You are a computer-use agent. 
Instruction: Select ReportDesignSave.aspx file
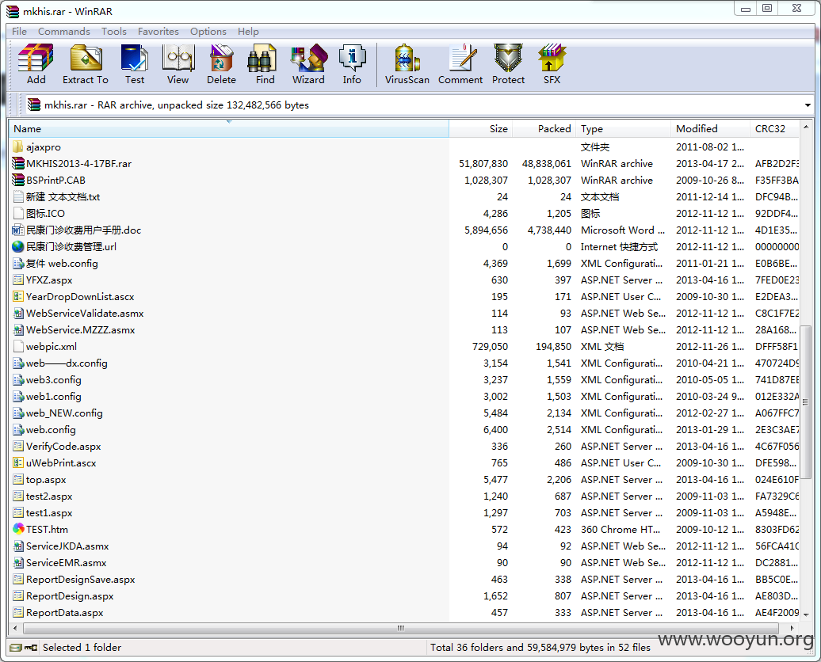pyautogui.click(x=81, y=580)
